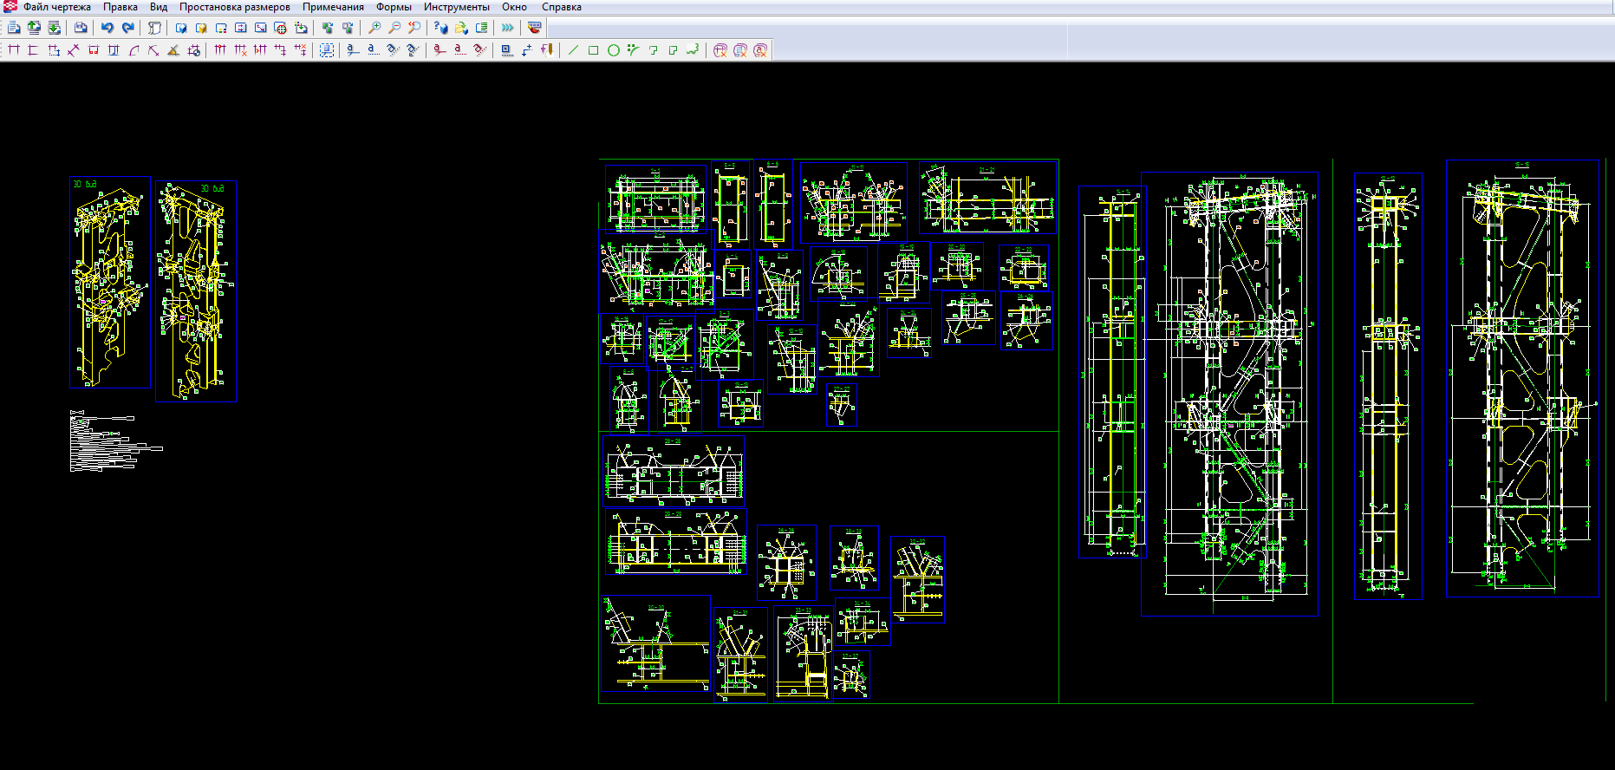Open the Файл чертежа menu
The height and width of the screenshot is (770, 1615).
point(56,7)
